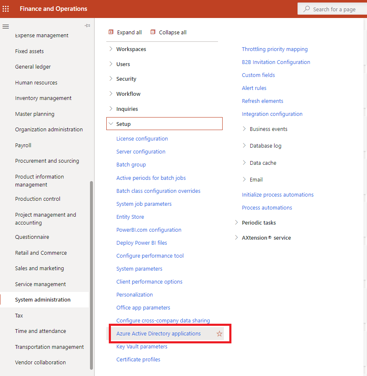The image size is (367, 376).
Task: Open B2B Invitation Configuration
Action: pyautogui.click(x=276, y=62)
